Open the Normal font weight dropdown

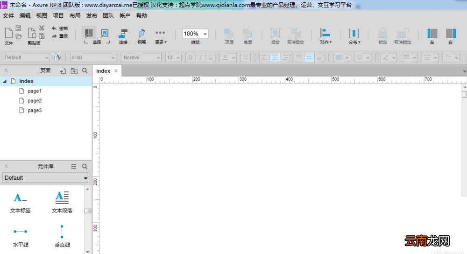coord(141,57)
